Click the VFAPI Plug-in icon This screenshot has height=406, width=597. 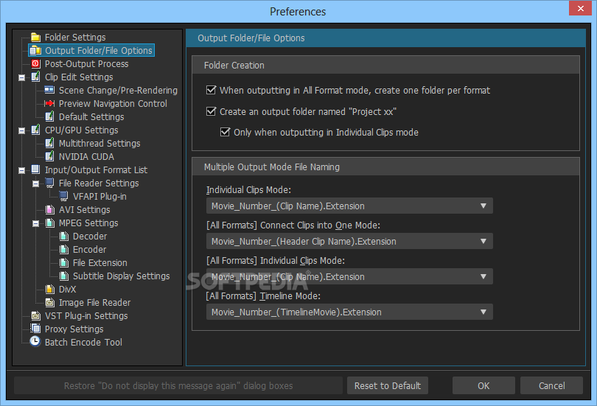click(x=63, y=196)
